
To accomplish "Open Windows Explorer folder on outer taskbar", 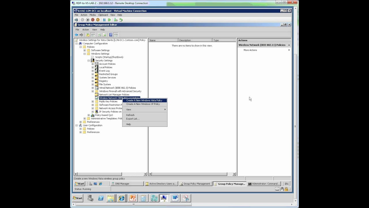I will 111,198.
